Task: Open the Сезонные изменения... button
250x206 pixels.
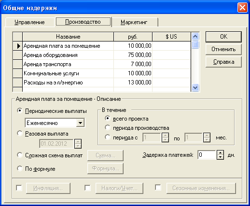Action: [201, 188]
